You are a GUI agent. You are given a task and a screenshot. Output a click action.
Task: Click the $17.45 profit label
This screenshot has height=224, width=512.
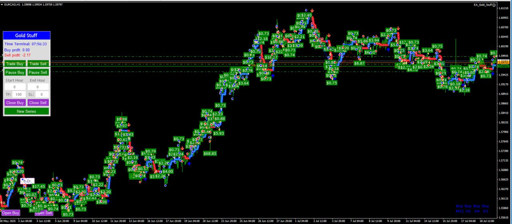coord(39,186)
